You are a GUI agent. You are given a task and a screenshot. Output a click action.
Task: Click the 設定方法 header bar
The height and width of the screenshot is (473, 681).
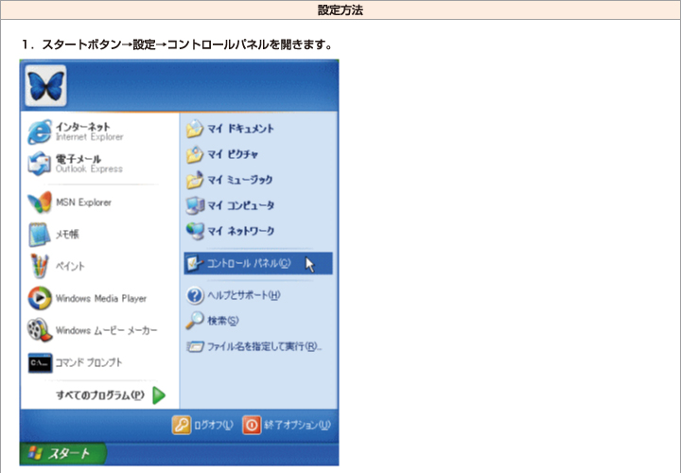[x=340, y=10]
